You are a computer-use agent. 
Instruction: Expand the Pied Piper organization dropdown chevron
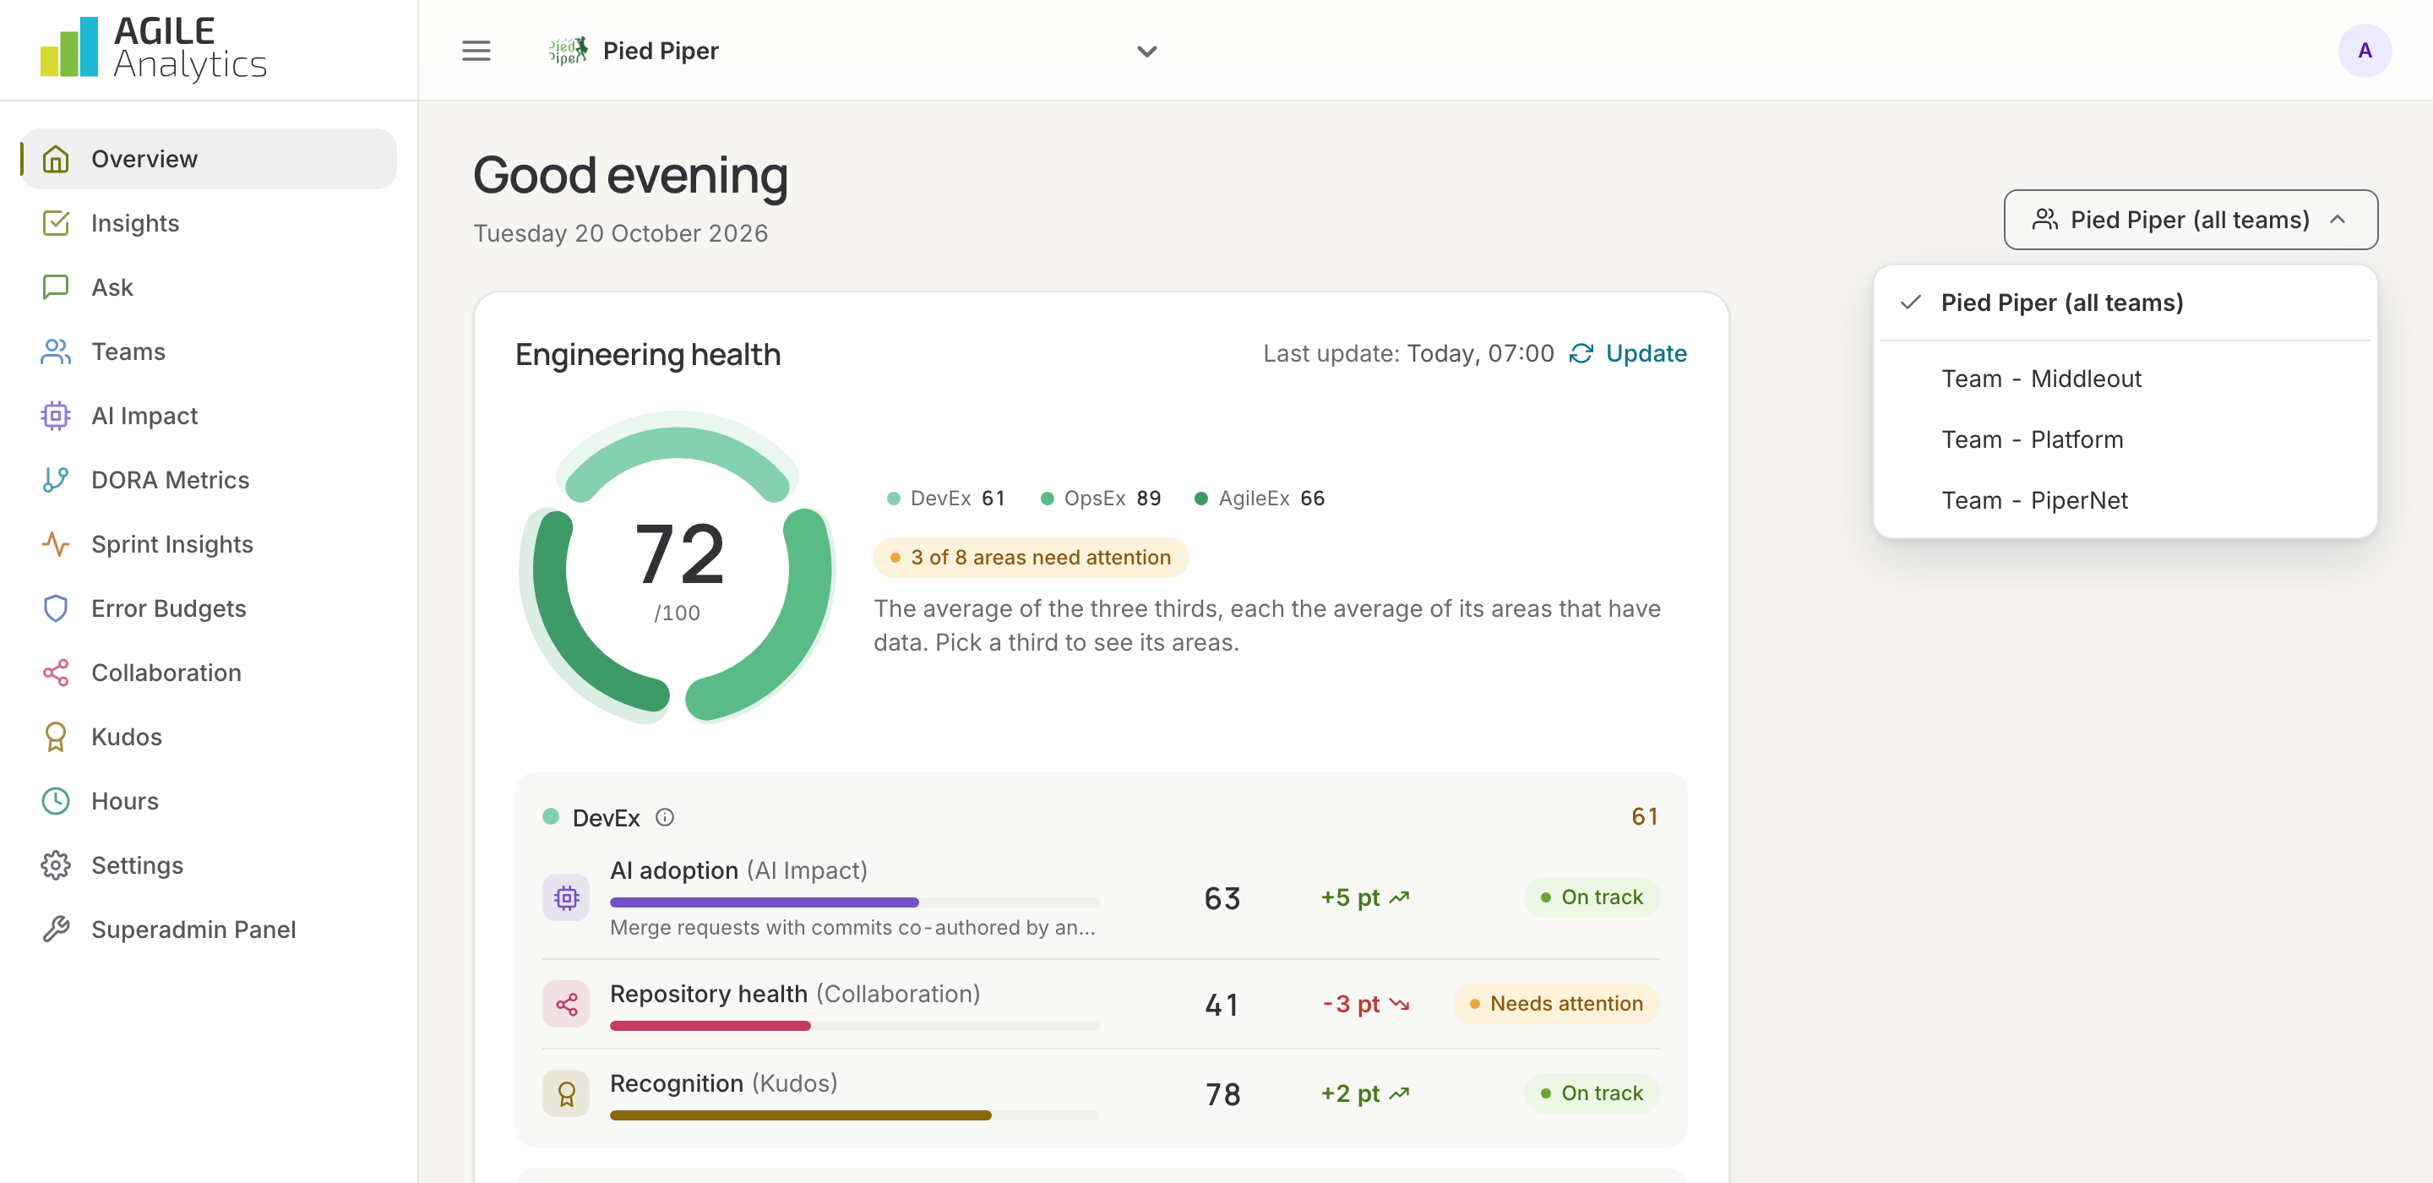[1146, 52]
